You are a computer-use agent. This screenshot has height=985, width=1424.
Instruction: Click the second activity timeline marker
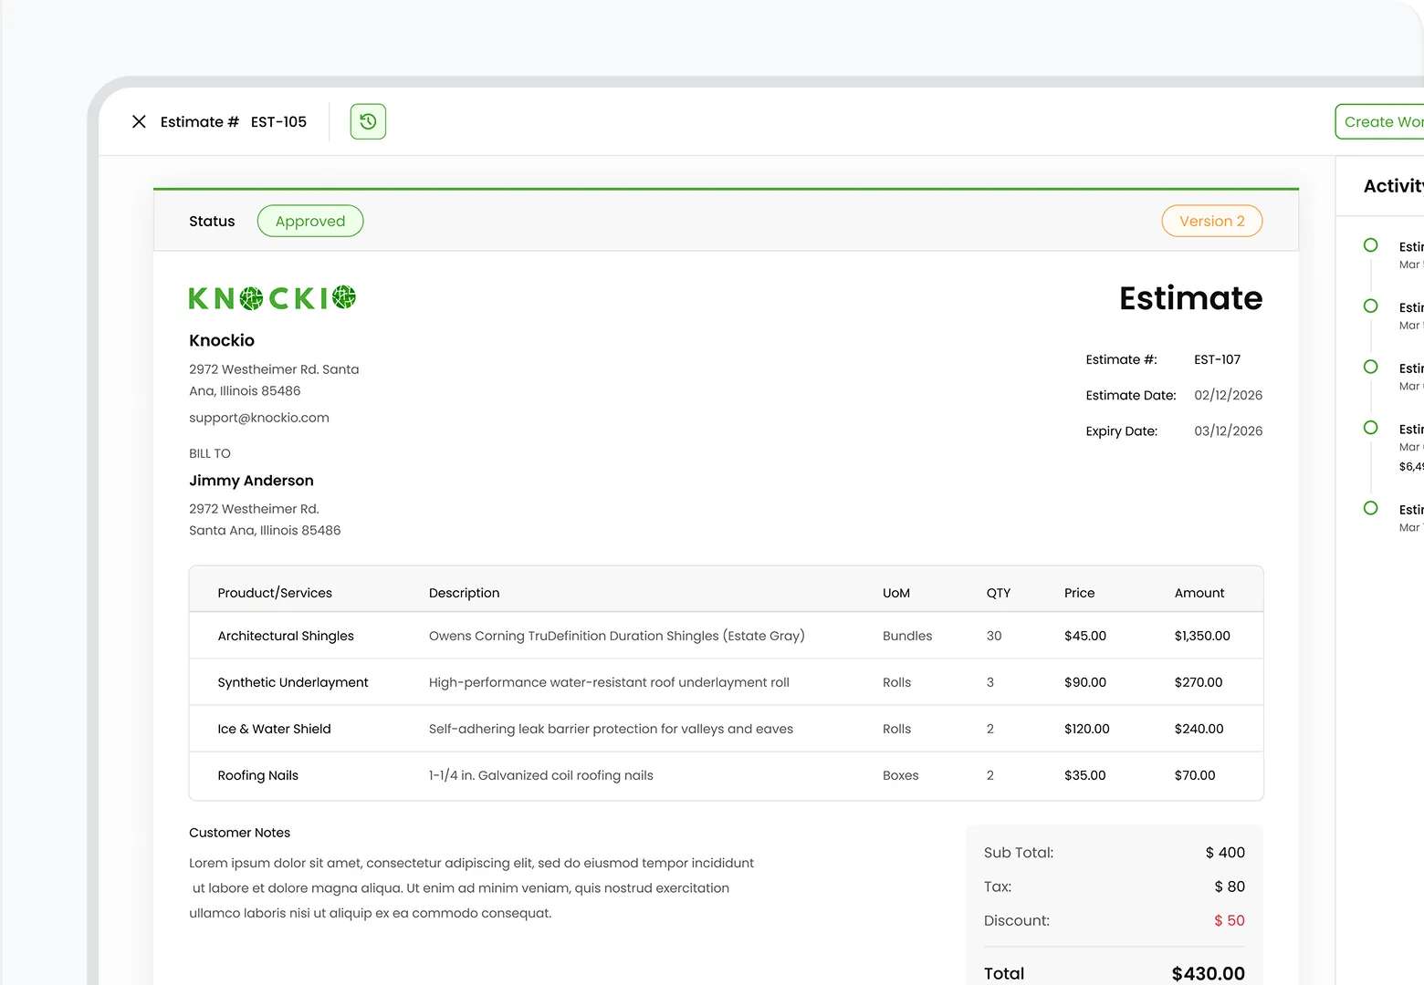[x=1370, y=306]
